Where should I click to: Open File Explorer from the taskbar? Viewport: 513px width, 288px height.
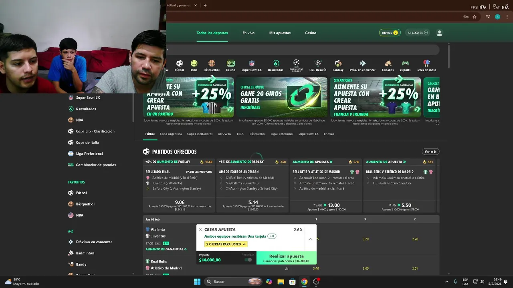pyautogui.click(x=281, y=282)
